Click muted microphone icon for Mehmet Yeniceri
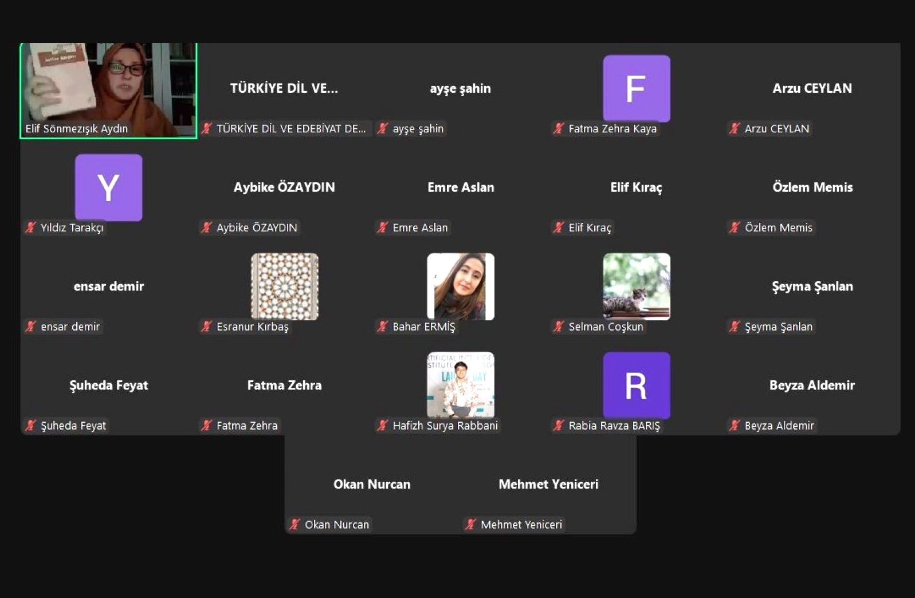 pos(471,525)
